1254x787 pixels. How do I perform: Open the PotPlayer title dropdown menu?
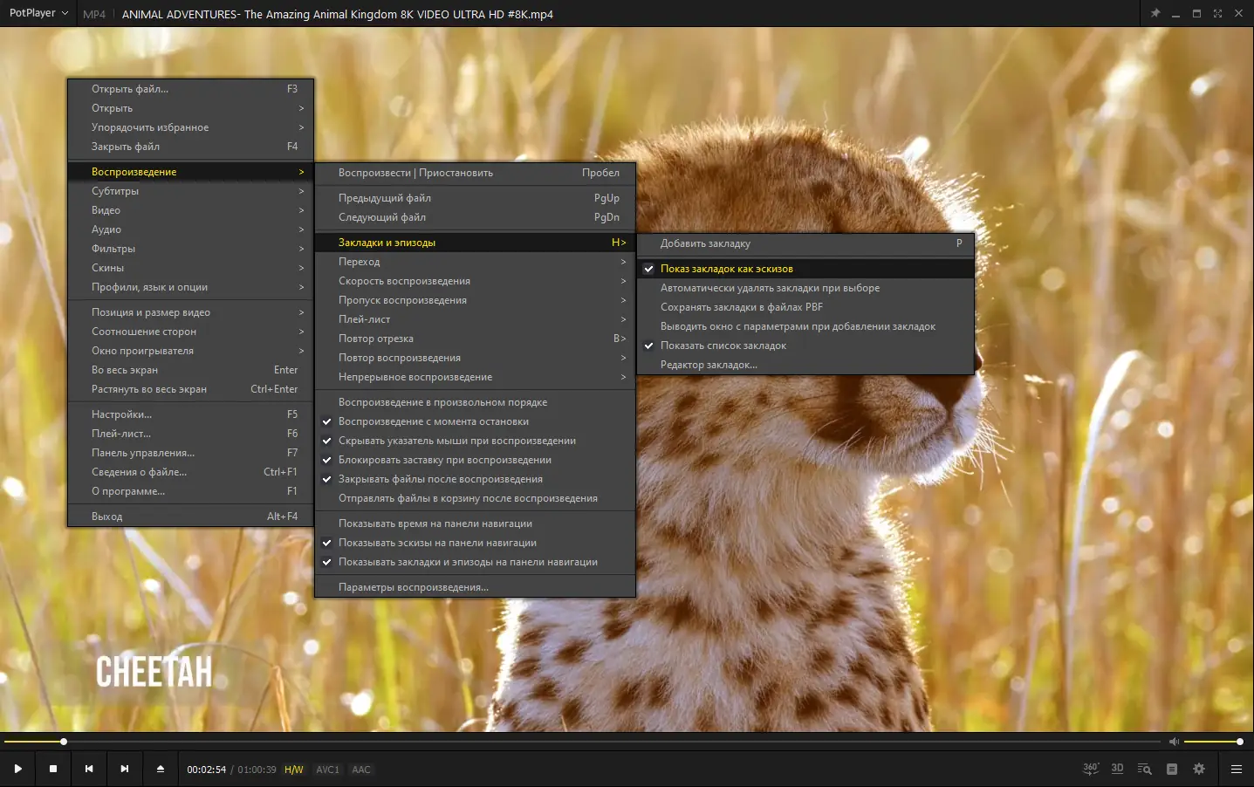(x=38, y=14)
